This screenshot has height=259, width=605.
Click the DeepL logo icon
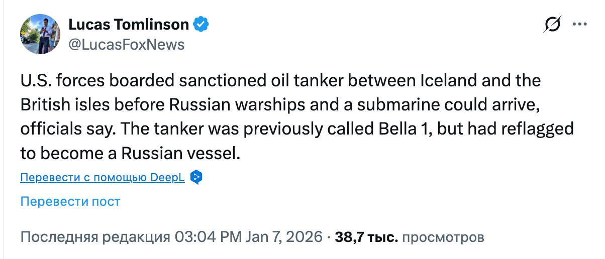point(196,177)
